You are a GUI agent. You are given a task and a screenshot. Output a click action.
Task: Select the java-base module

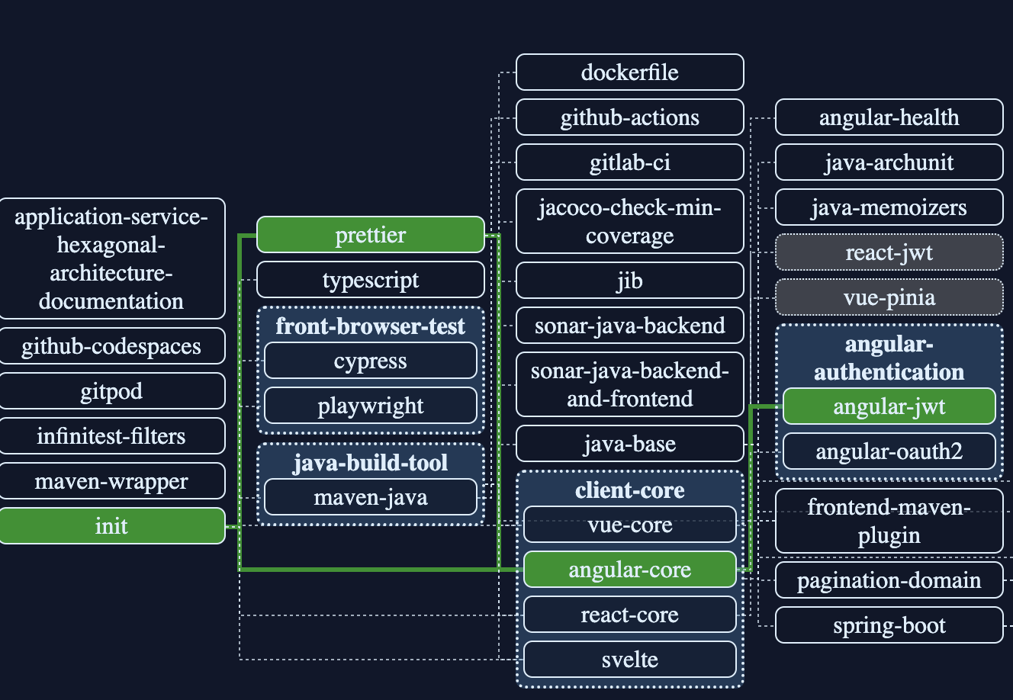(629, 444)
